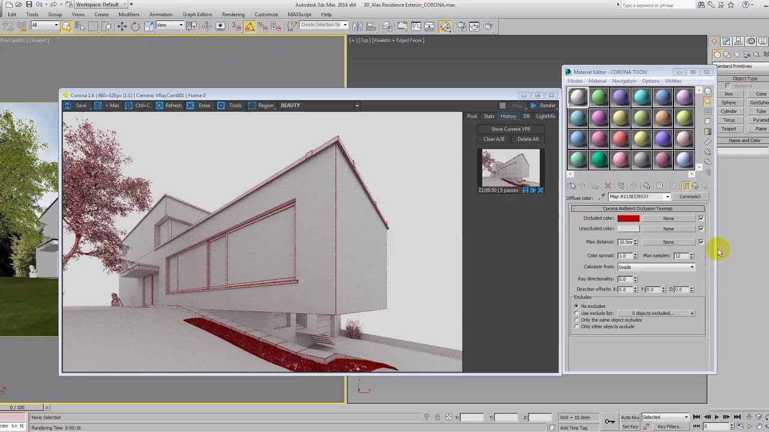The width and height of the screenshot is (769, 432).
Task: Open the Map #2138378537 name dropdown
Action: (x=639, y=197)
